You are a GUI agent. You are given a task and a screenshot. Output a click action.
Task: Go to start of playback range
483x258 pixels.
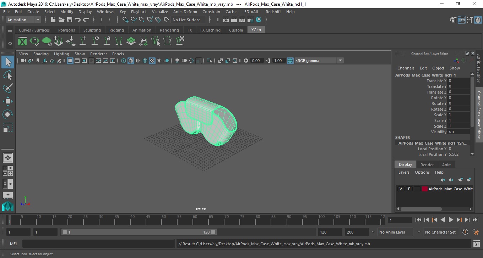(x=418, y=220)
